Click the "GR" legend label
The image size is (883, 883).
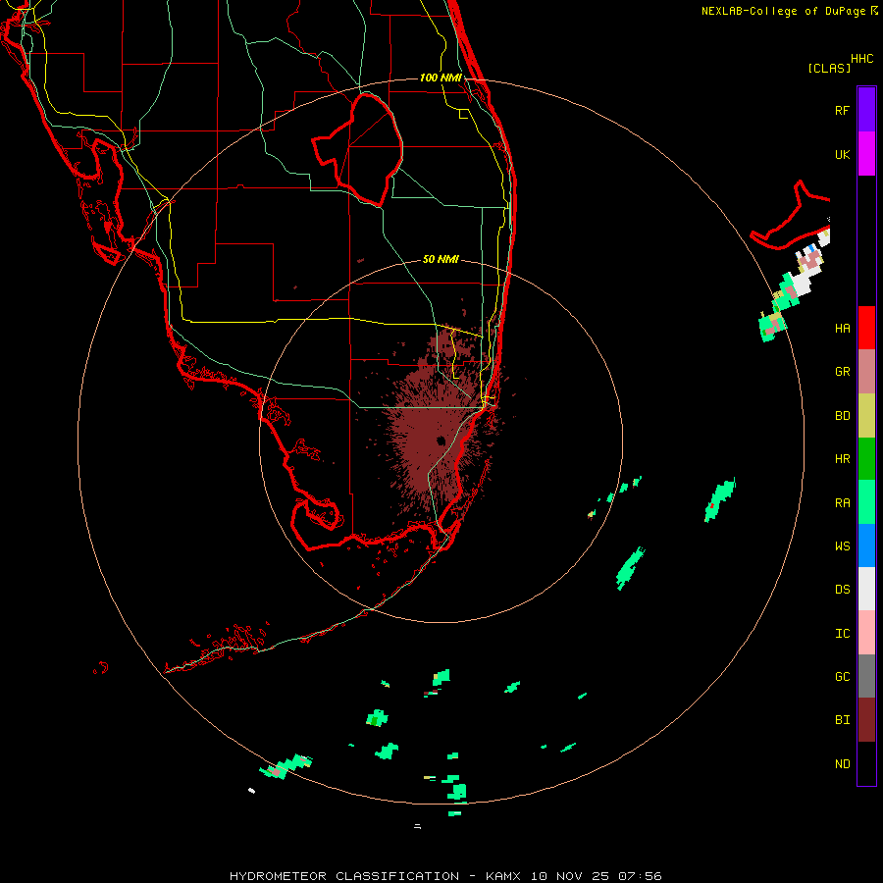pyautogui.click(x=842, y=372)
